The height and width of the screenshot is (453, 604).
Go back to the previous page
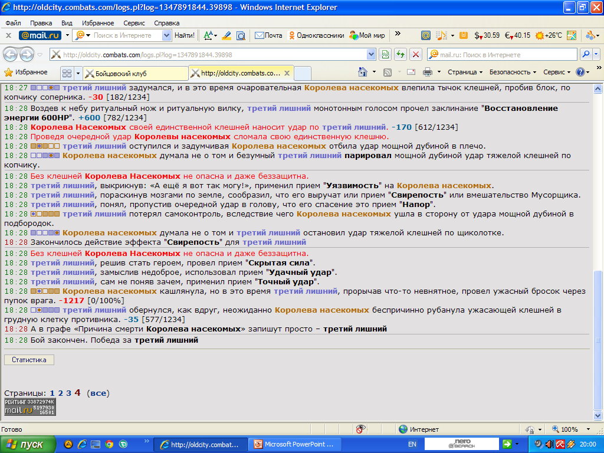click(11, 55)
